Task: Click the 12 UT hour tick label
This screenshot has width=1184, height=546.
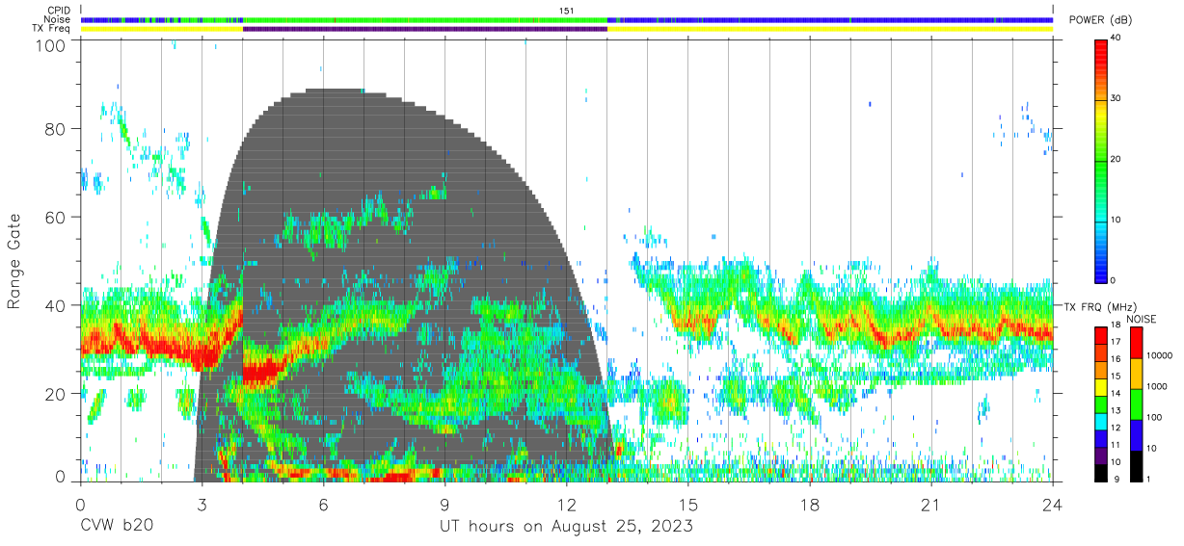Action: pyautogui.click(x=567, y=504)
